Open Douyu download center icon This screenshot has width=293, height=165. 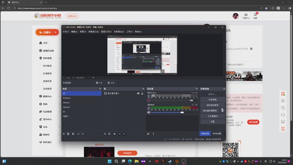click(246, 16)
